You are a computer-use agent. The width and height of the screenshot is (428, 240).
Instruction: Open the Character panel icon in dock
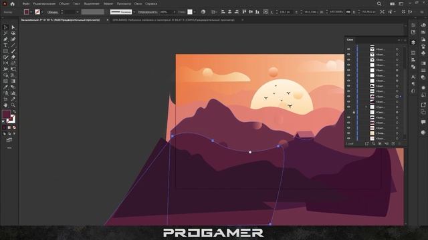pyautogui.click(x=413, y=77)
